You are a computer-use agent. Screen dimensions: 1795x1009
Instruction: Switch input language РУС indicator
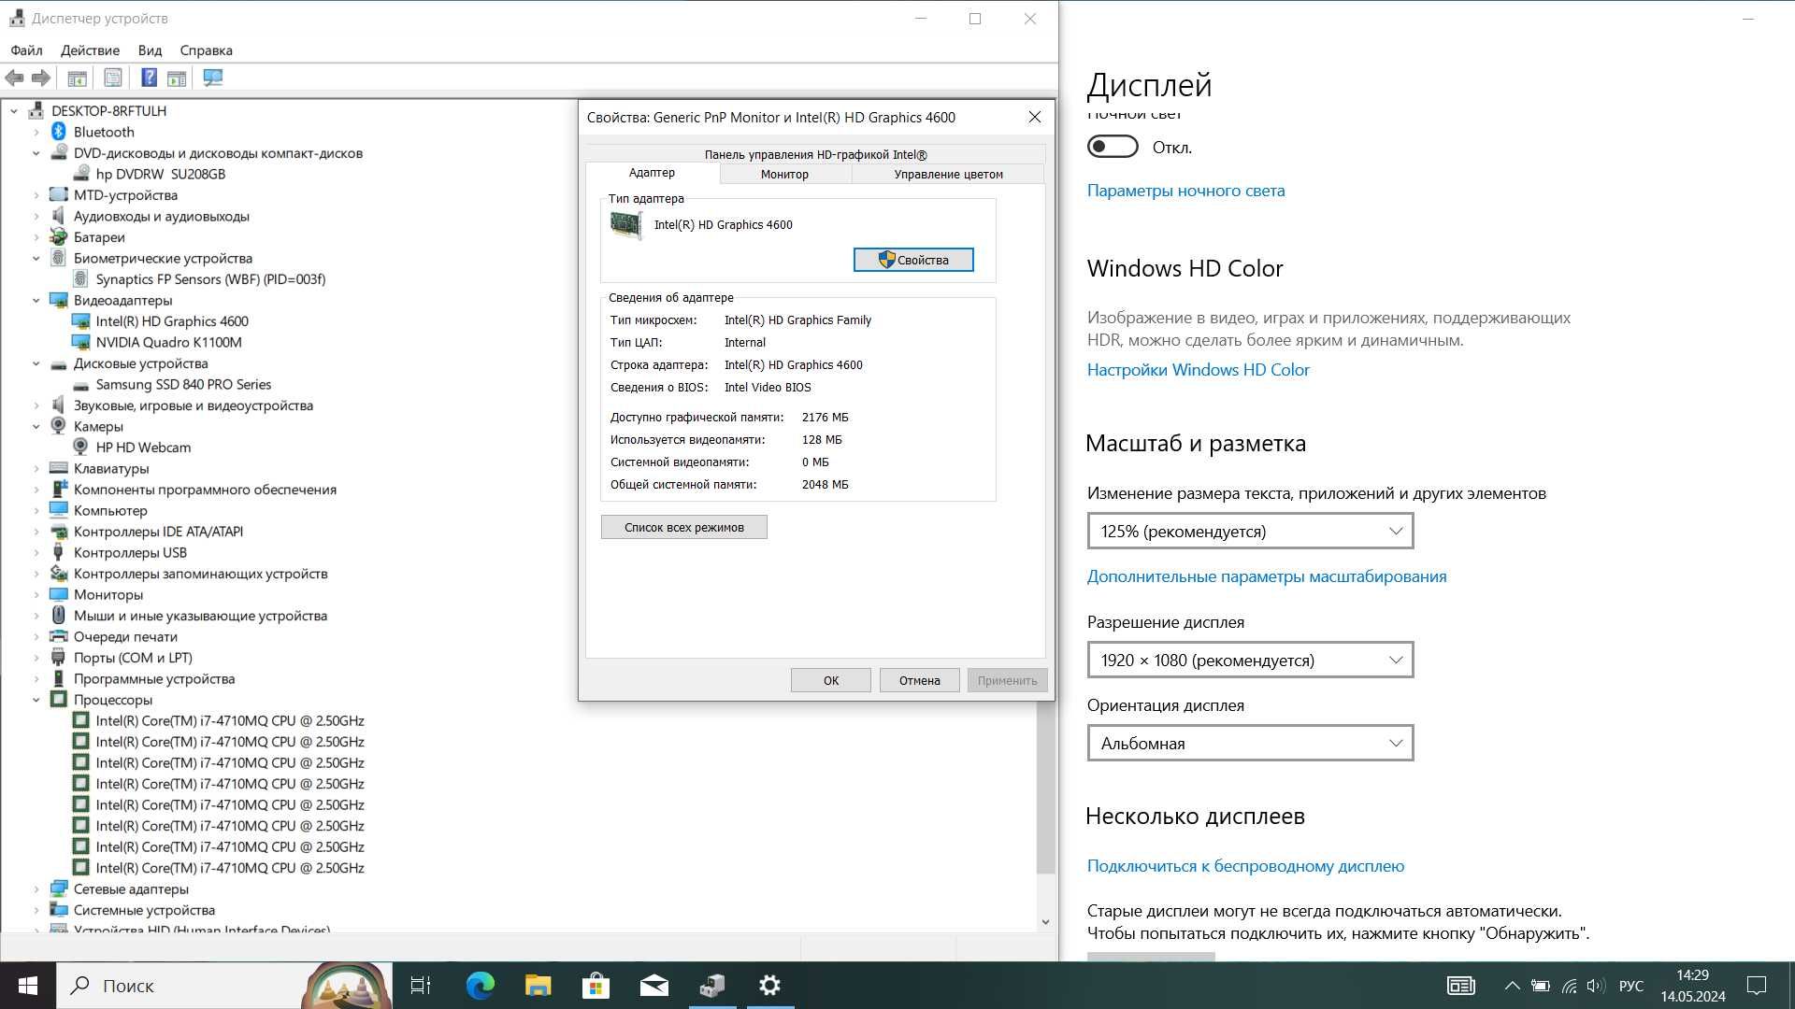1631,985
